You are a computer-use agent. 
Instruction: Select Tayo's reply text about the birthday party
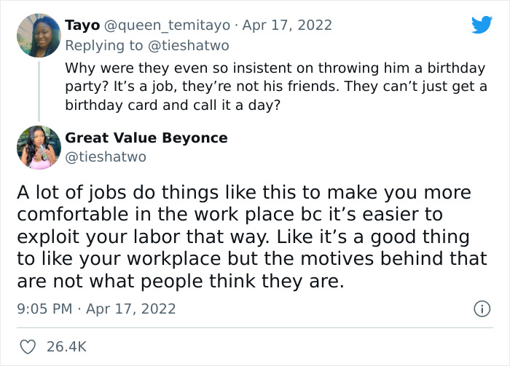click(275, 87)
